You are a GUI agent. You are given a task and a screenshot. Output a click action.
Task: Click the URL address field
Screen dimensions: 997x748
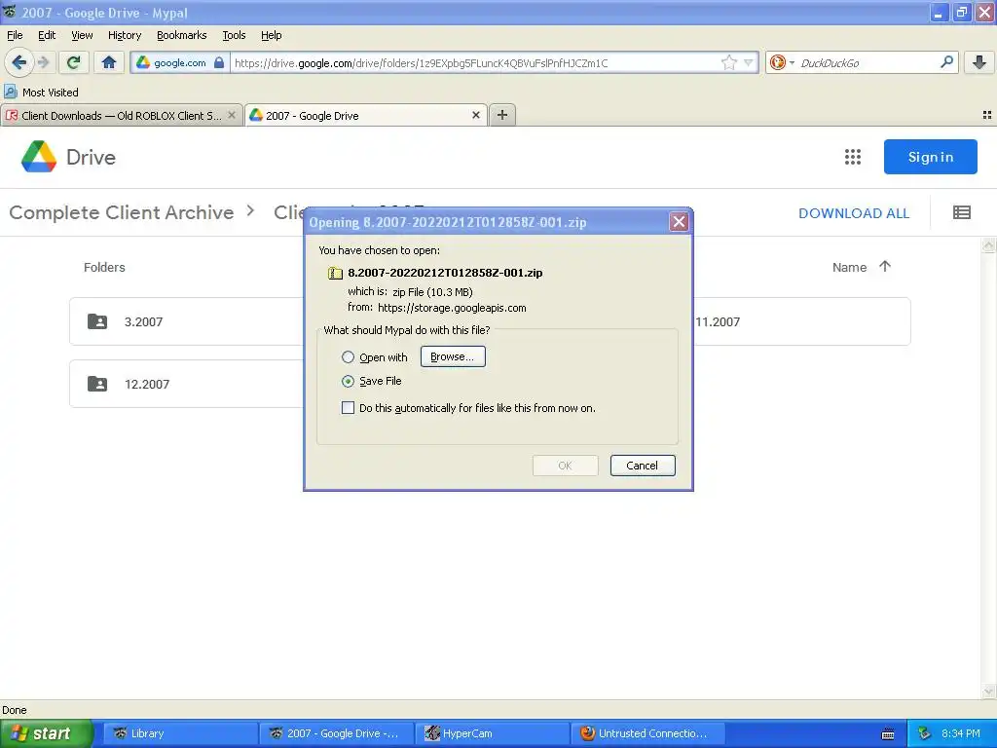(x=474, y=62)
